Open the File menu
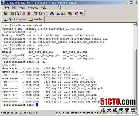 click(7, 8)
